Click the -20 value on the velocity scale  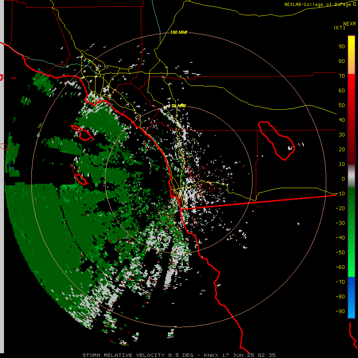[340, 208]
